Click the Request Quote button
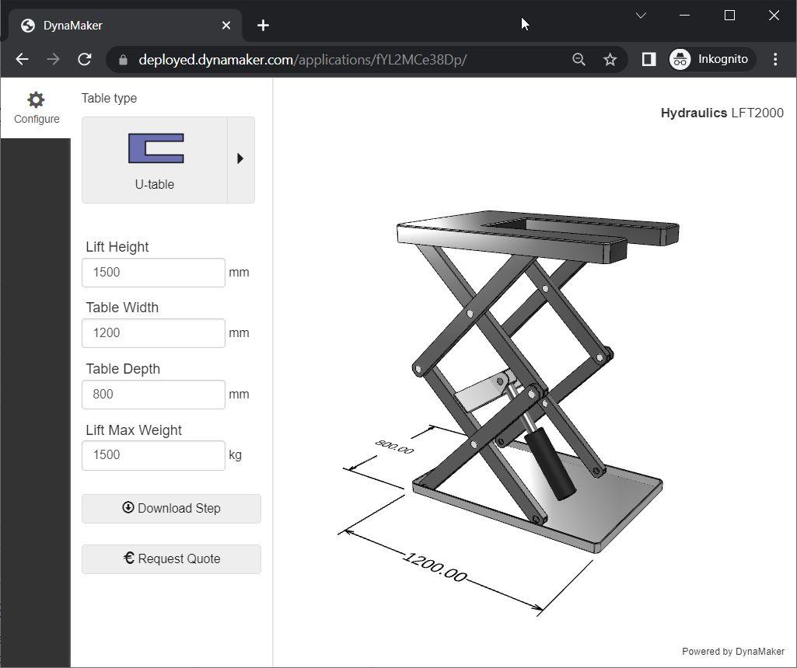 [171, 558]
